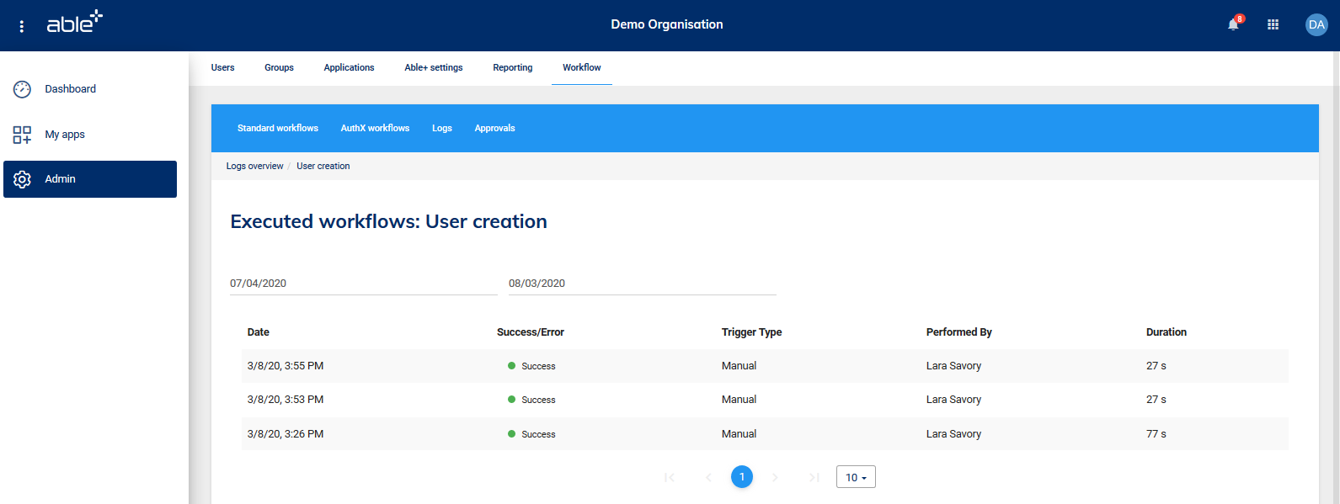Viewport: 1340px width, 504px height.
Task: Click the DA user avatar
Action: (x=1316, y=25)
